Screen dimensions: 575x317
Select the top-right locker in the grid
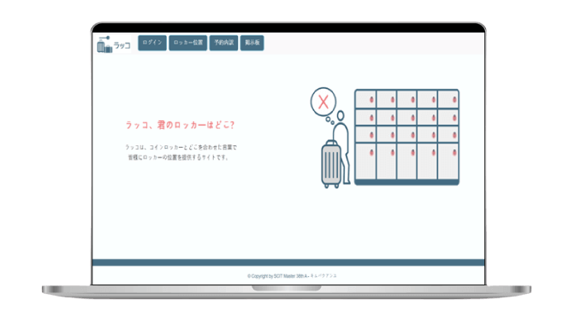pyautogui.click(x=448, y=100)
